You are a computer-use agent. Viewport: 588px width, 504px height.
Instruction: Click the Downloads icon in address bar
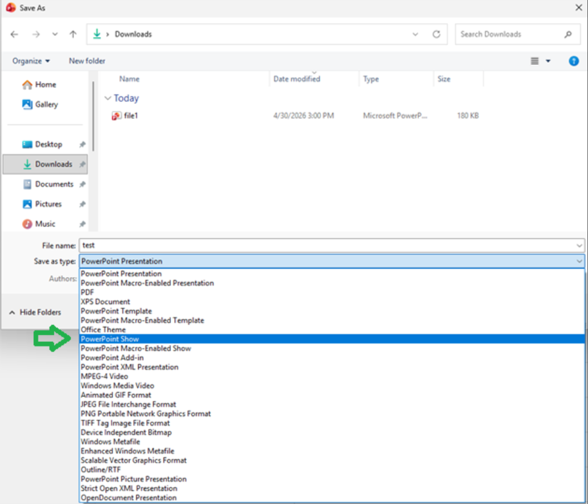[x=97, y=34]
